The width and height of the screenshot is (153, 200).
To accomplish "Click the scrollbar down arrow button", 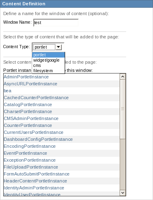I will [x=122, y=193].
